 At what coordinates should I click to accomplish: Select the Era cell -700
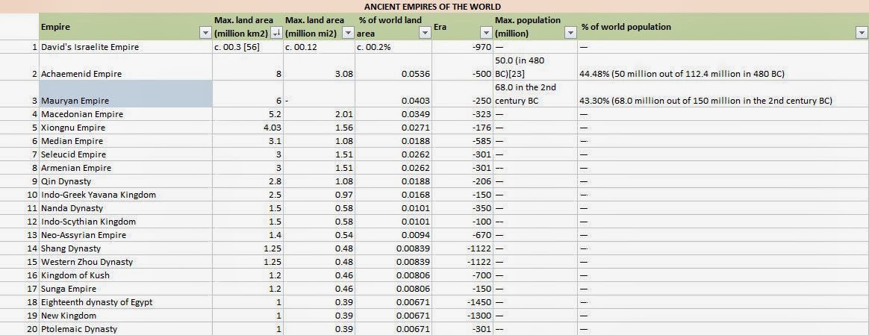coord(463,275)
